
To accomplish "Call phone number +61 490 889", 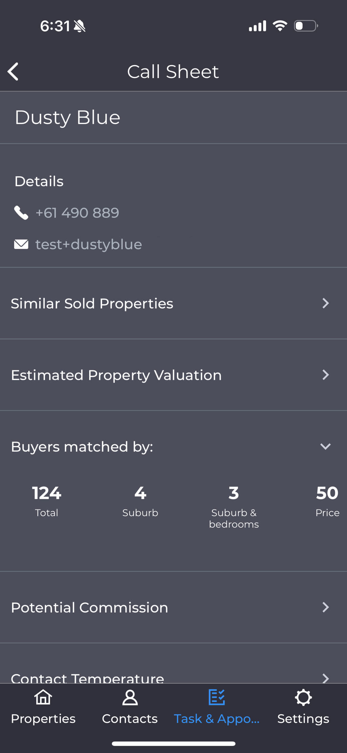I will [x=77, y=213].
